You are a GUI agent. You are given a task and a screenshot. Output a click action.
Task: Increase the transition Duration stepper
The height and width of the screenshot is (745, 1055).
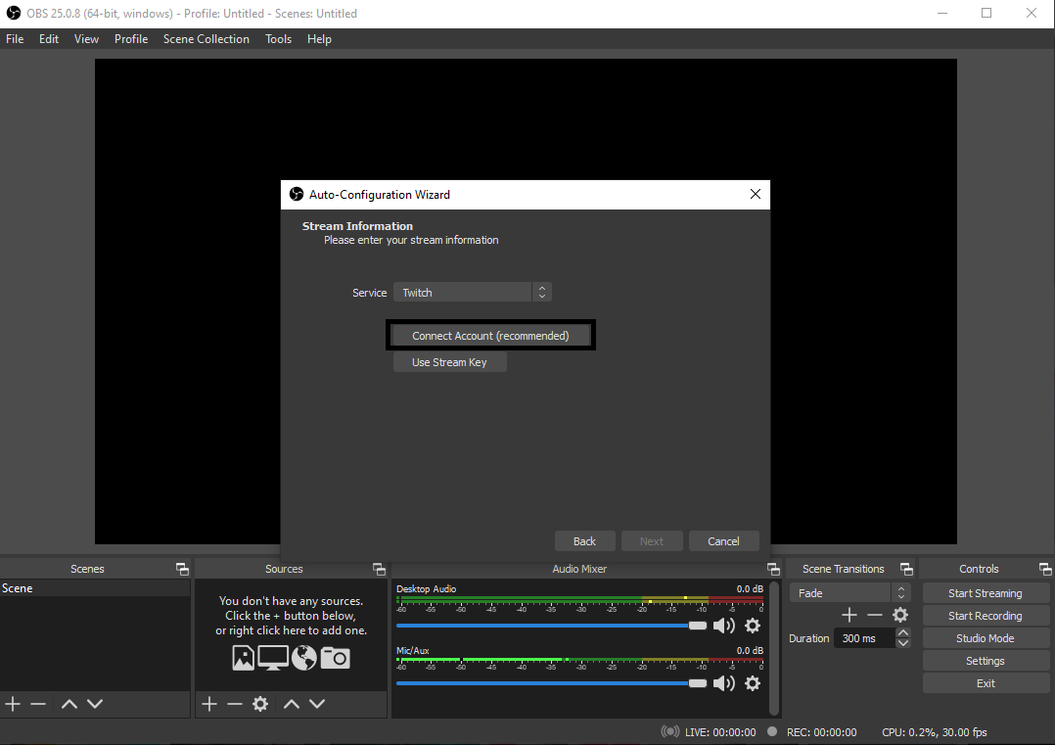click(x=903, y=633)
